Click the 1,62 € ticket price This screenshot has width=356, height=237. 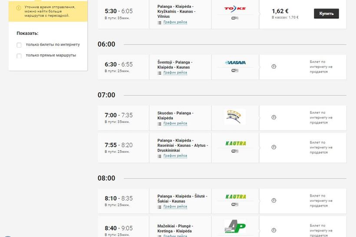point(280,11)
